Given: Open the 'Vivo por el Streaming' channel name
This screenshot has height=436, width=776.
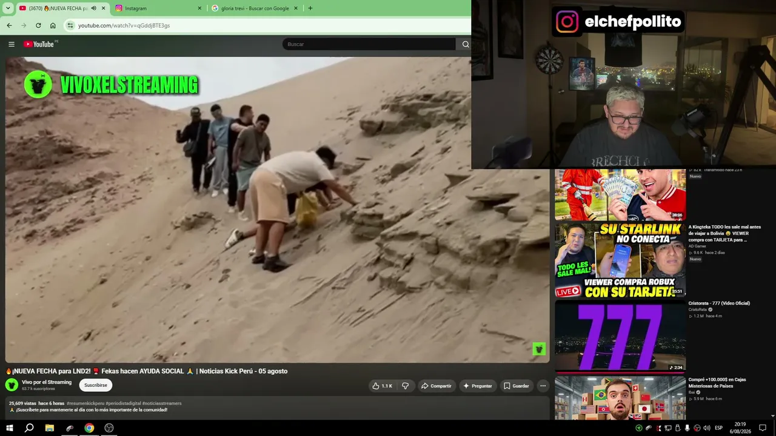Looking at the screenshot, I should click(47, 382).
